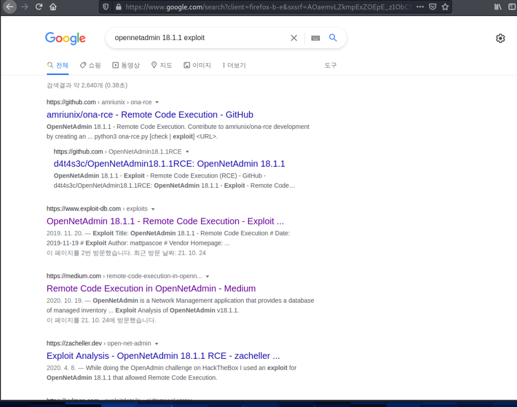This screenshot has width=517, height=407.
Task: Go back with the browser back arrow
Action: tap(10, 6)
